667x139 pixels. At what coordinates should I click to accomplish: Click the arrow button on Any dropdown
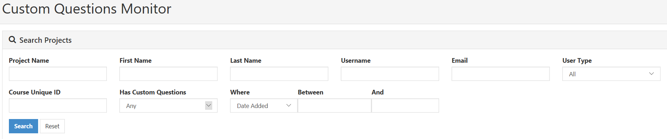(209, 105)
